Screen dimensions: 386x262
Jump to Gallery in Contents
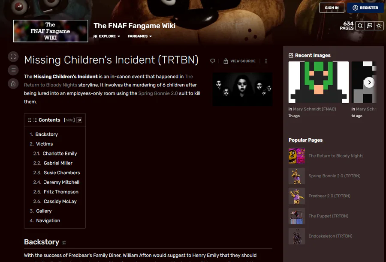(44, 211)
